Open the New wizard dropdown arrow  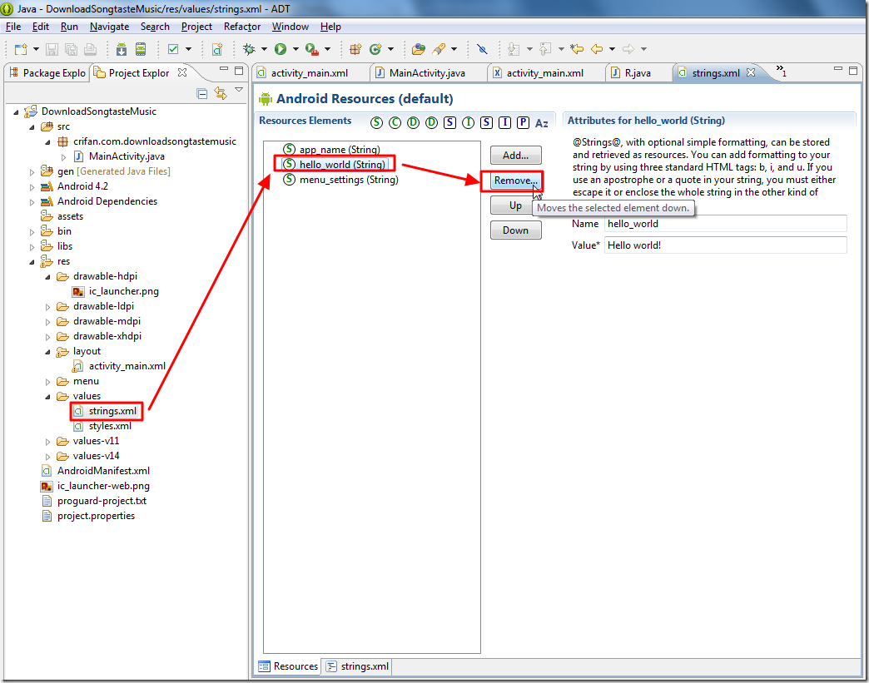pyautogui.click(x=36, y=49)
